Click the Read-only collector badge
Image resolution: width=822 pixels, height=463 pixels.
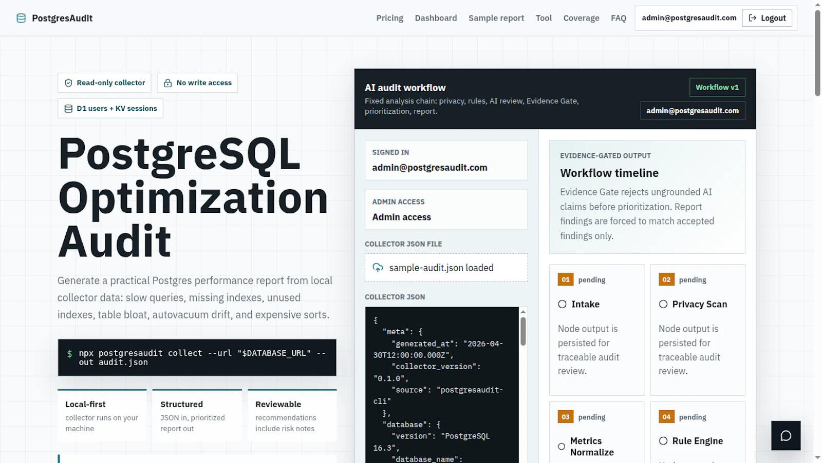click(104, 83)
